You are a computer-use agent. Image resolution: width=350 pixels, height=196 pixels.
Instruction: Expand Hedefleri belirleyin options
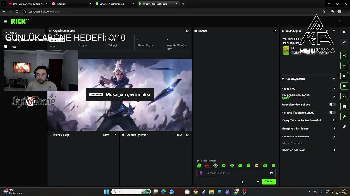coord(308,150)
